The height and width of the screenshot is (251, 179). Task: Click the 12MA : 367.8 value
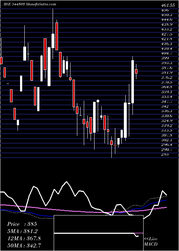24,238
